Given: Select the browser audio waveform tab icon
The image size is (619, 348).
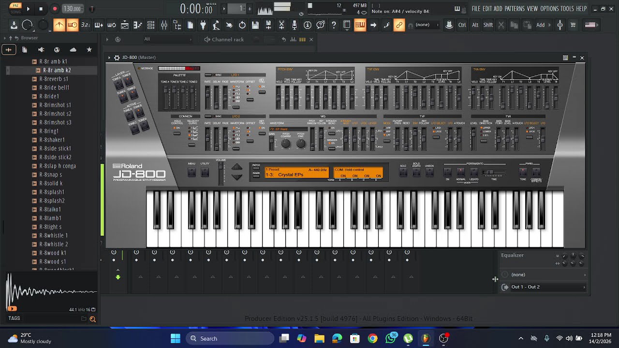Looking at the screenshot, I should pyautogui.click(x=9, y=49).
